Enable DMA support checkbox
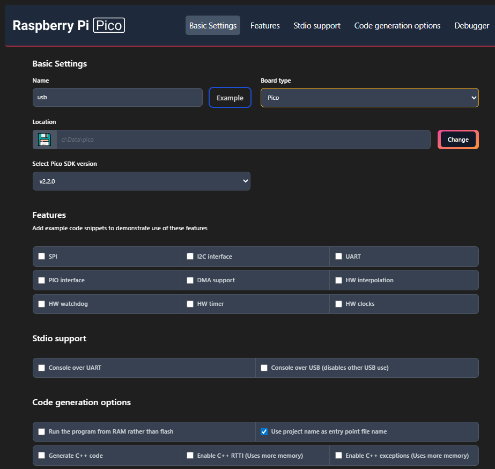This screenshot has height=469, width=495. tap(190, 280)
